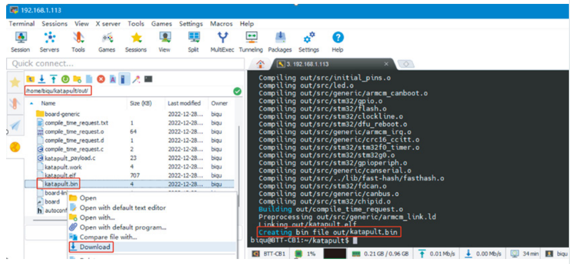This screenshot has height=264, width=570.
Task: Click the Quick connect field
Action: [125, 63]
